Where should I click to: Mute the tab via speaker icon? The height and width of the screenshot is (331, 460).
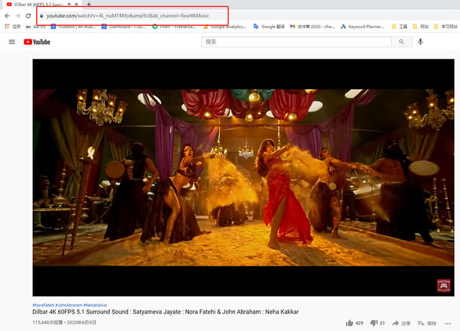[69, 4]
